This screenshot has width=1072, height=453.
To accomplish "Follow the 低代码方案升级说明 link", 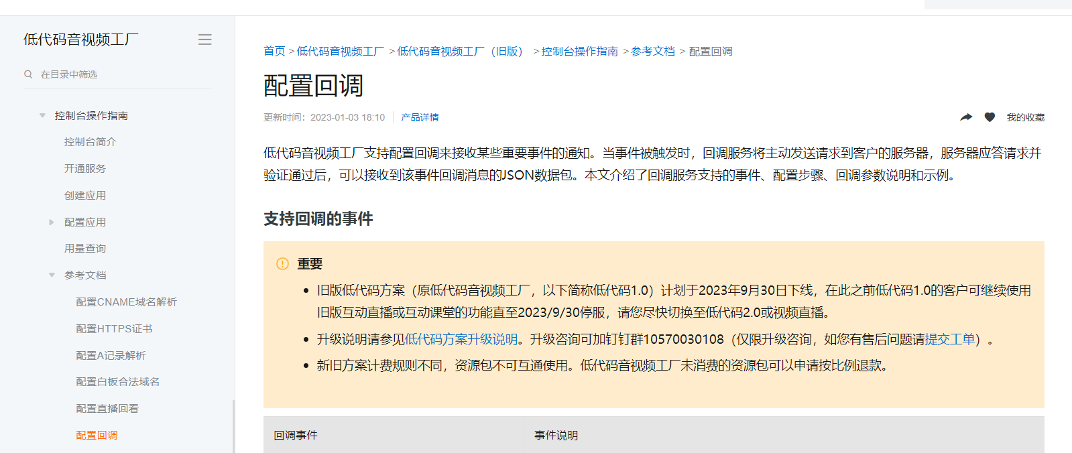I will click(x=461, y=340).
